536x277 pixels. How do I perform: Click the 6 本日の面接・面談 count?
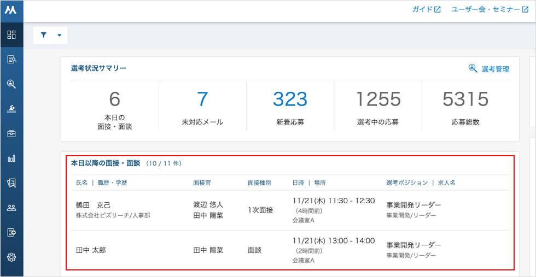coord(115,99)
